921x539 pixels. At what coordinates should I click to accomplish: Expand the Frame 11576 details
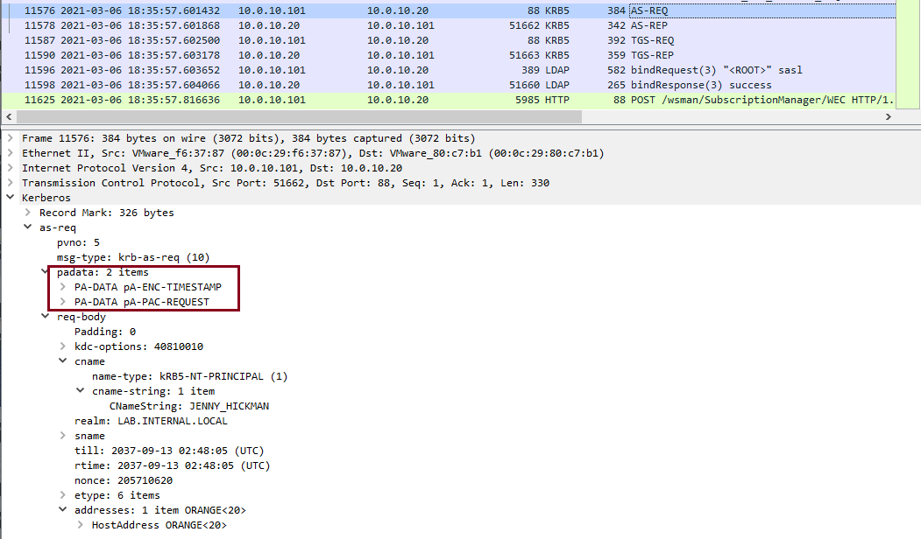(11, 138)
